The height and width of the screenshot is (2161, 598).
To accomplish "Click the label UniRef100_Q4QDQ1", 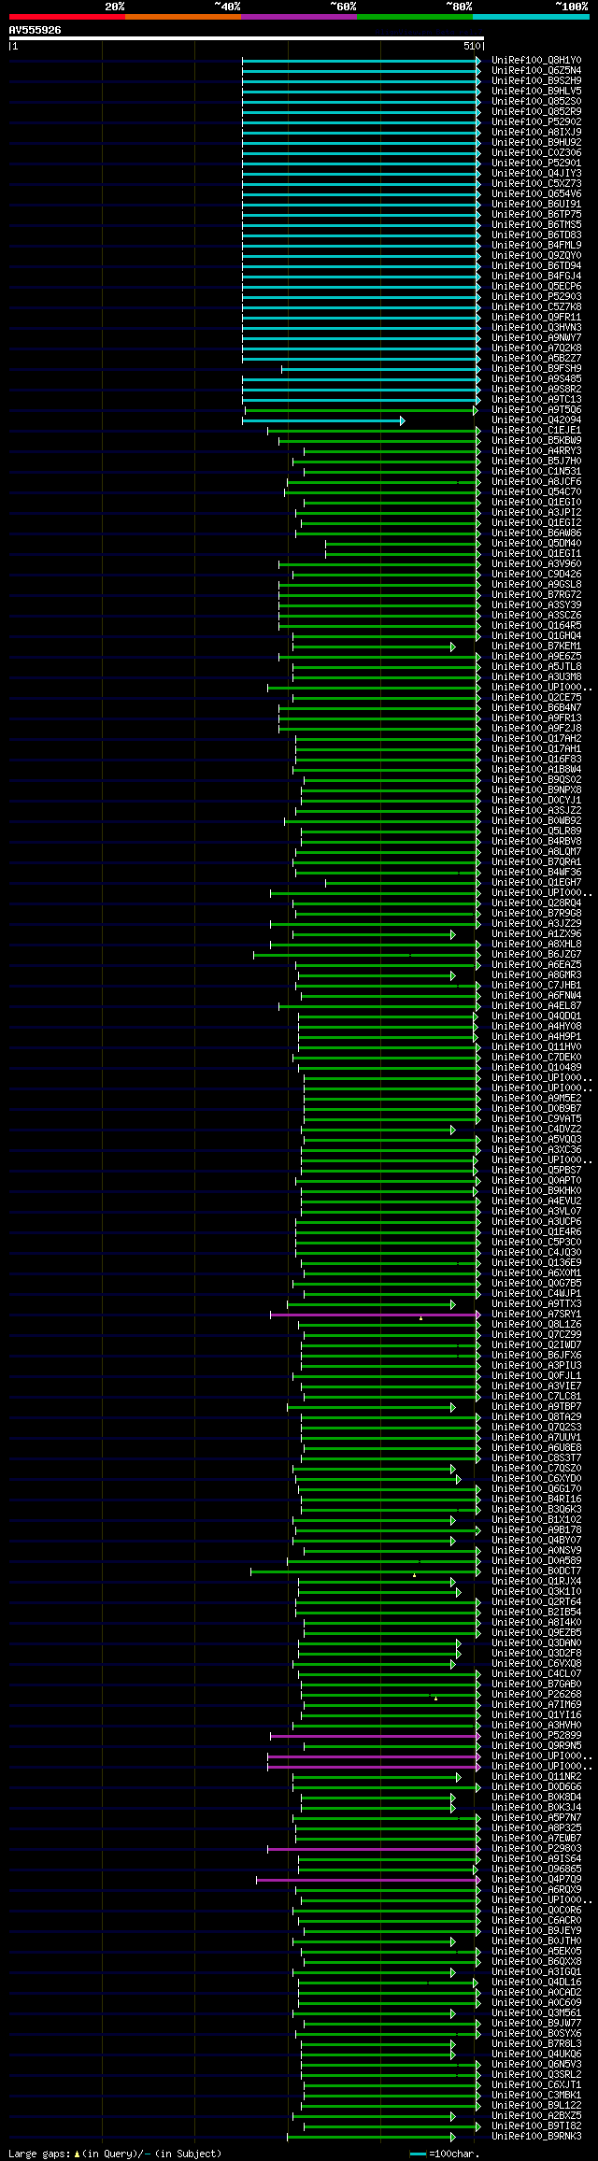I will 536,1017.
